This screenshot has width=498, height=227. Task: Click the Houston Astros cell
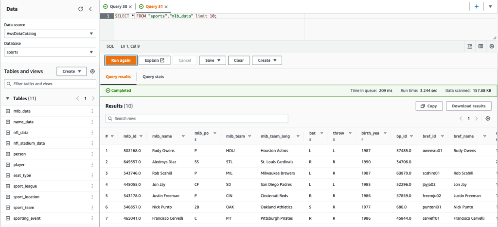pos(275,151)
